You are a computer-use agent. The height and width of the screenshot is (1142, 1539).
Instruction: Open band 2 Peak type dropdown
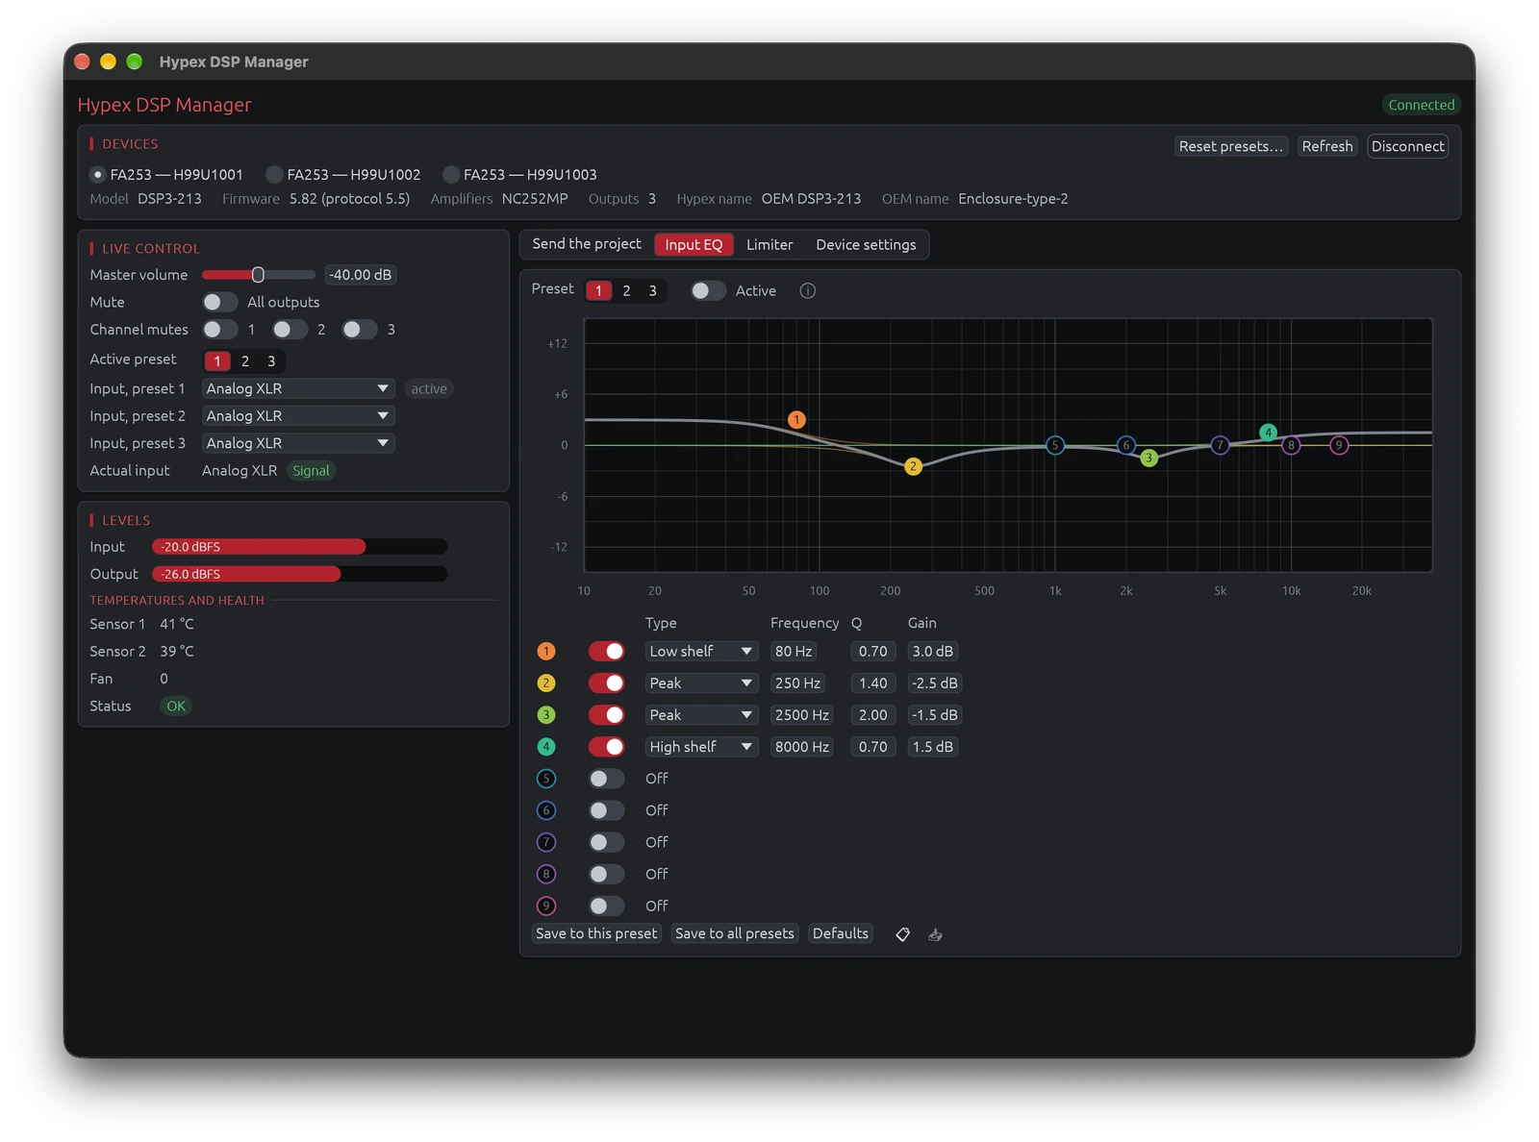pos(701,683)
